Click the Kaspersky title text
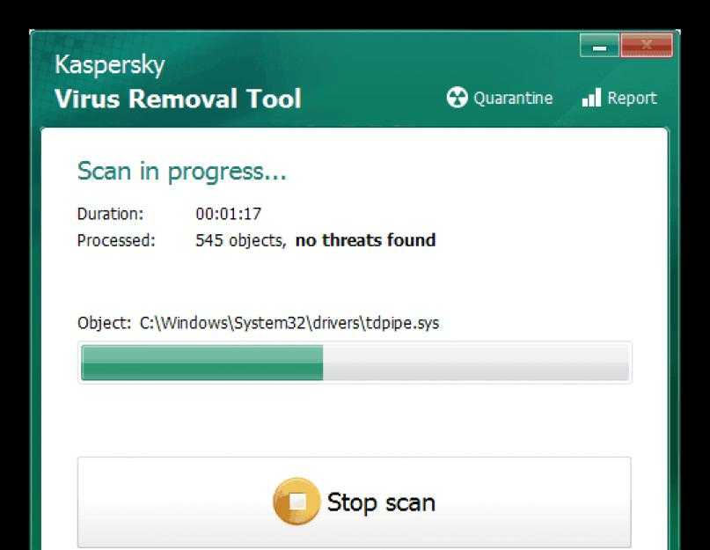Viewport: 710px width, 550px height. (x=110, y=65)
